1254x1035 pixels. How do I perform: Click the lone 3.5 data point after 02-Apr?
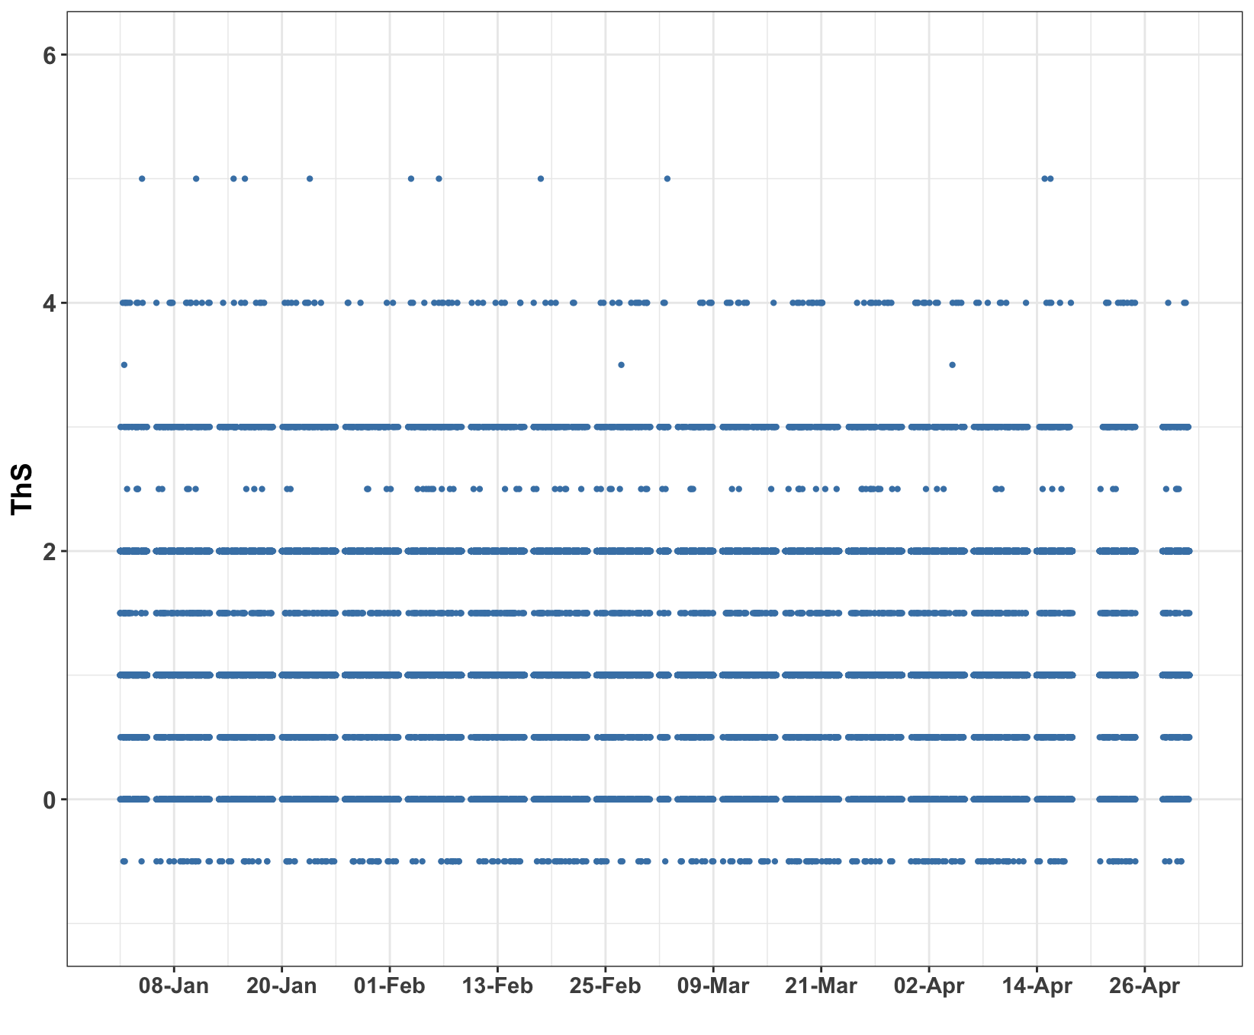952,365
